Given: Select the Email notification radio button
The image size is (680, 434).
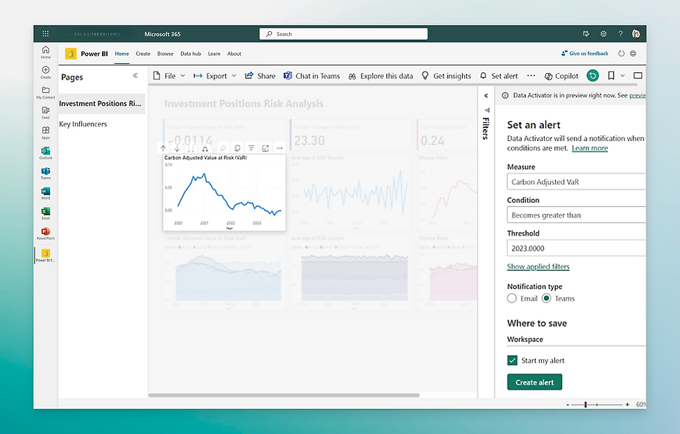Looking at the screenshot, I should coord(512,298).
